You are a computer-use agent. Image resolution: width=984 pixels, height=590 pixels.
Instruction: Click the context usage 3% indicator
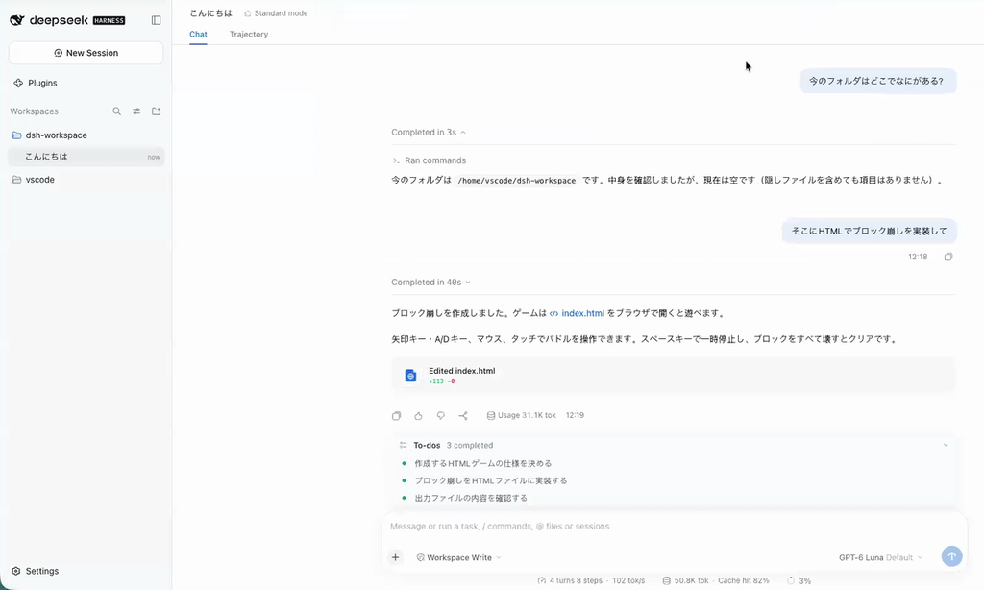click(x=799, y=580)
